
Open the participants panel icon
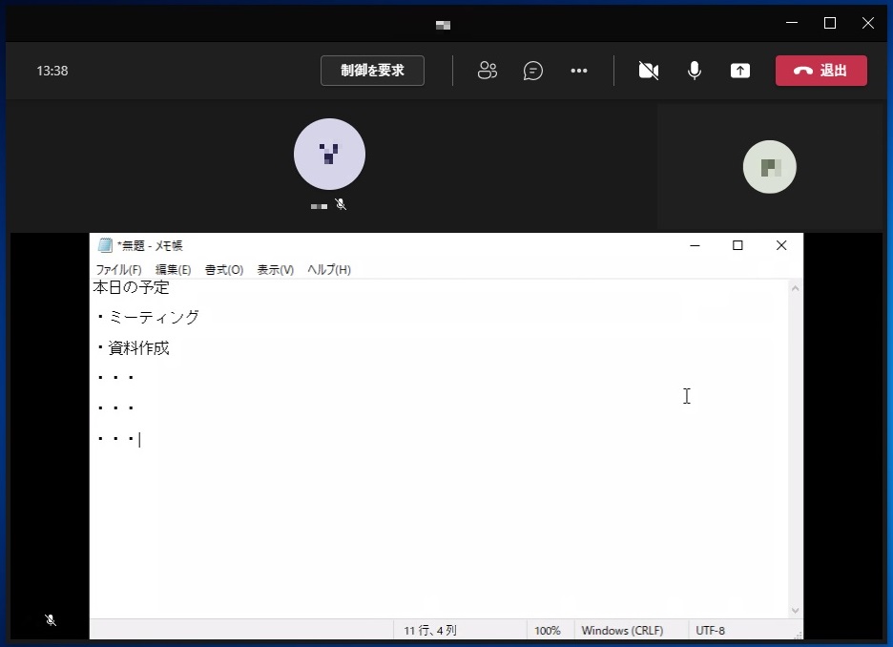[487, 71]
